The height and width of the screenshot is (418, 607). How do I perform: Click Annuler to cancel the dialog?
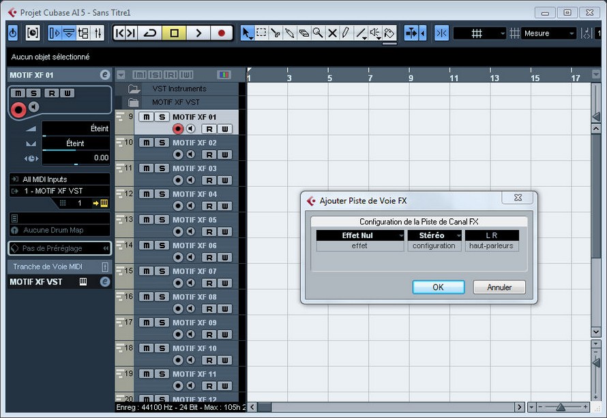(x=499, y=287)
